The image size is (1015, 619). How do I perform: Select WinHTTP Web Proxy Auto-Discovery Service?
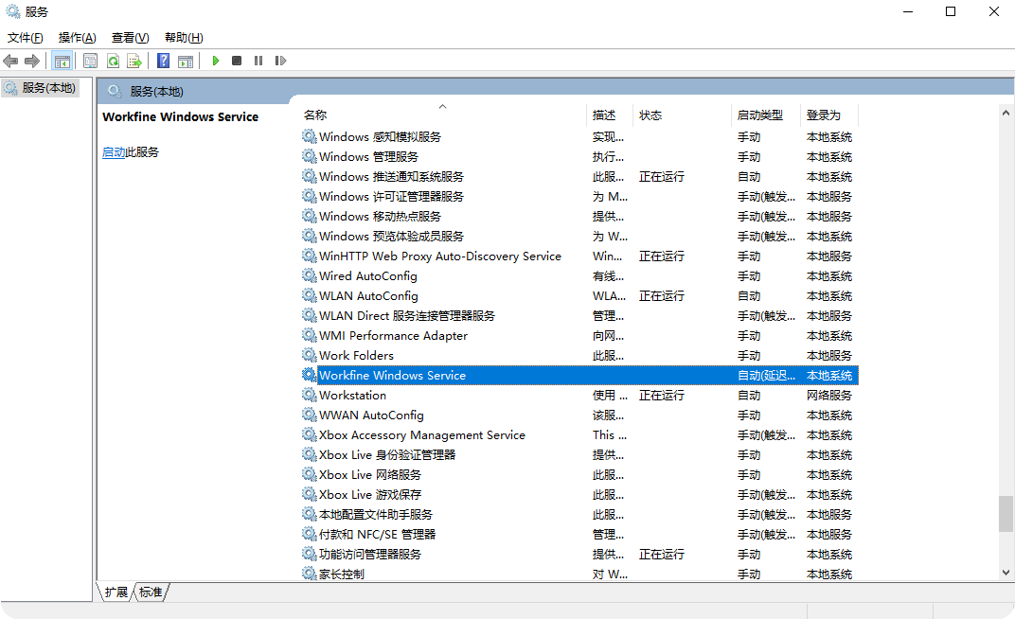tap(579, 256)
